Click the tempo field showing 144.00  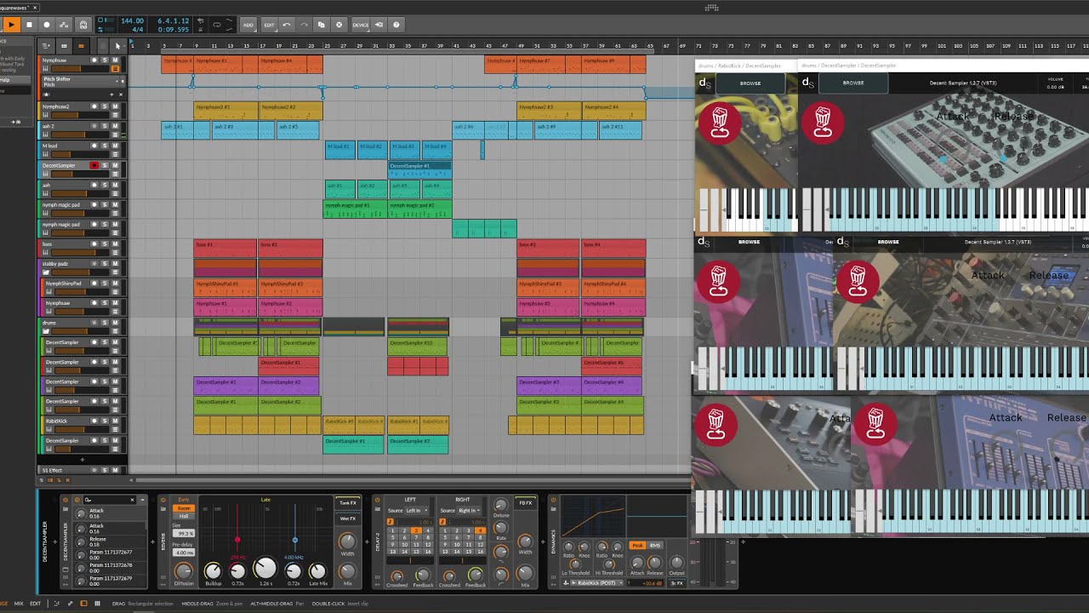tap(132, 20)
